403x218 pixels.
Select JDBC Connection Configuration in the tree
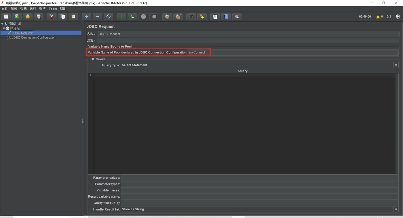[x=34, y=38]
